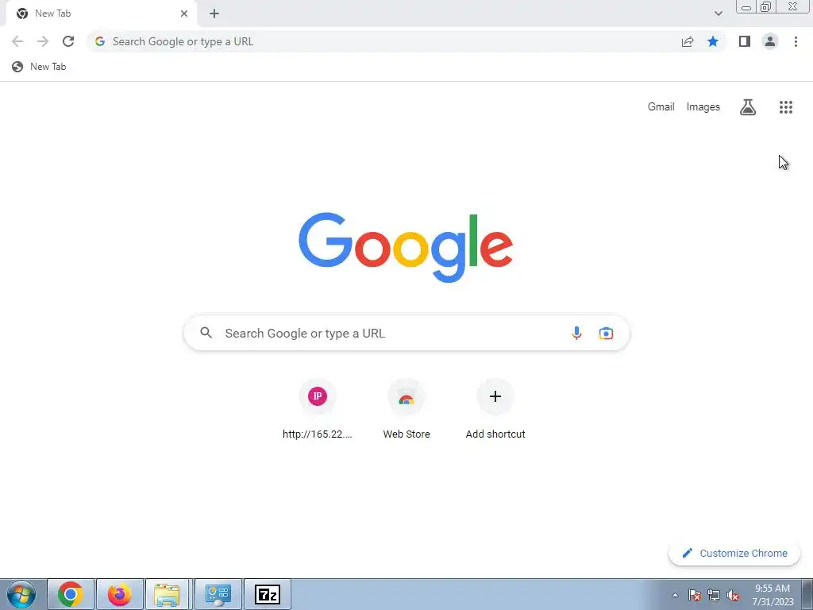Open the Web Store shortcut
Screen dimensions: 813x610
[406, 410]
